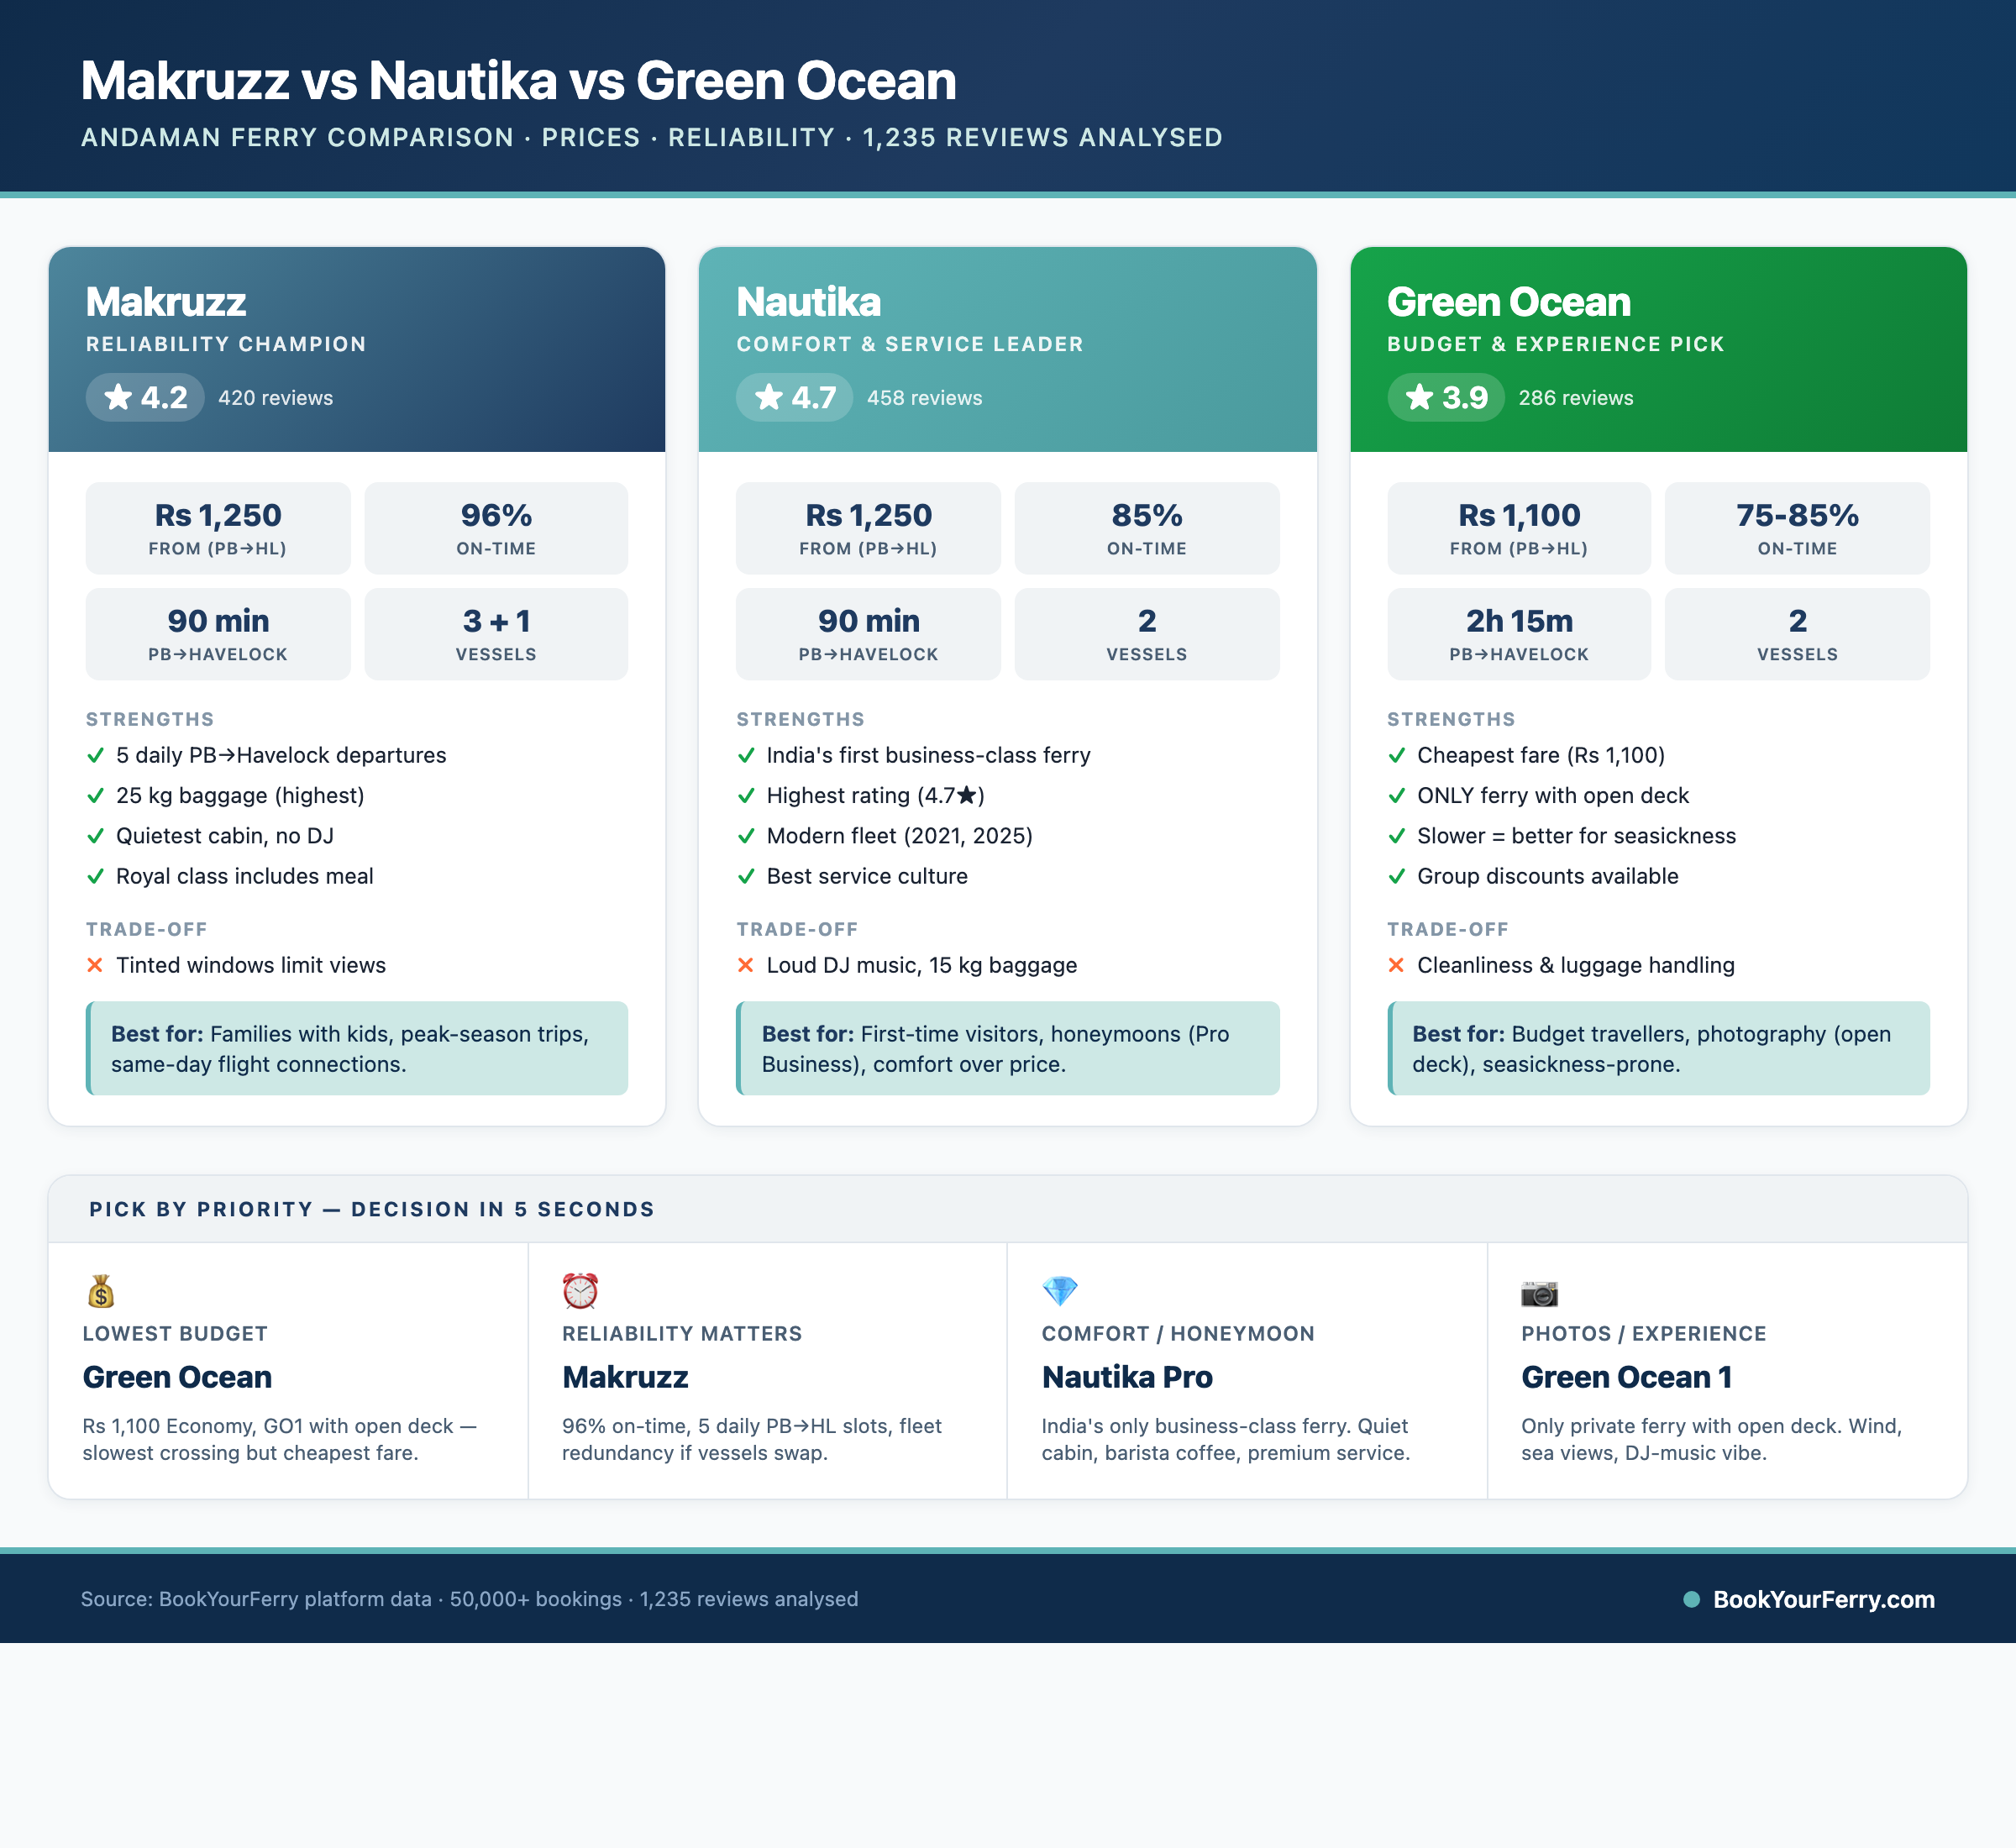2016x1848 pixels.
Task: Click the checkmark beside Group discounts available
Action: click(x=1396, y=877)
